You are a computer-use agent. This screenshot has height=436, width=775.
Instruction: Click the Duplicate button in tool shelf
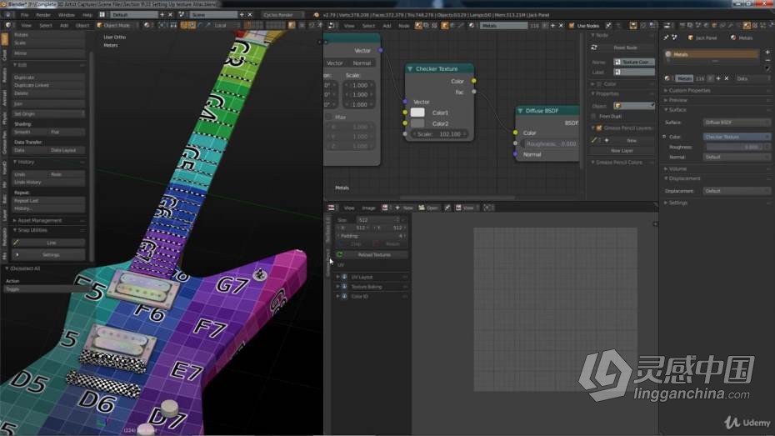[48, 78]
